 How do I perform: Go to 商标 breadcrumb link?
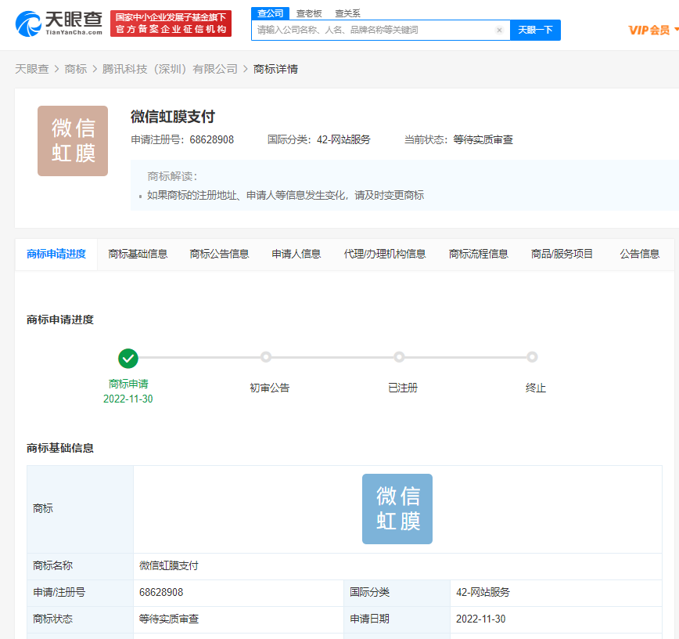76,69
